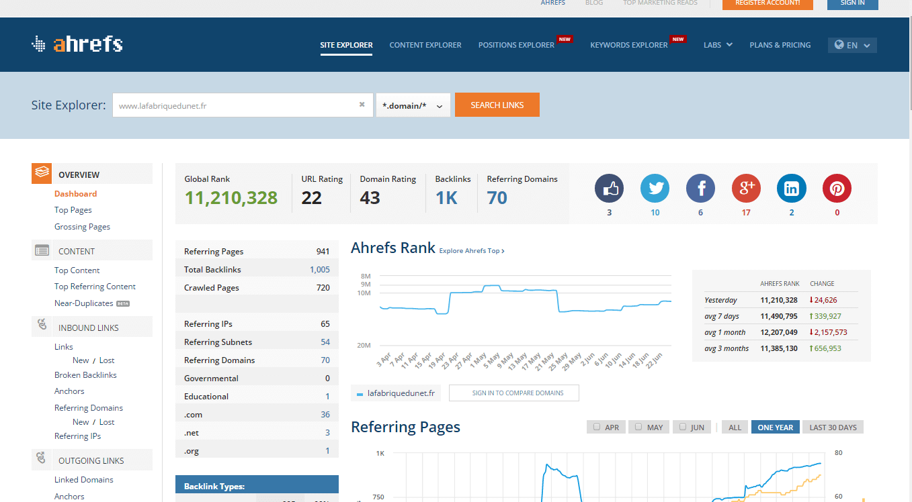Click Explore Ahrefs Top link
This screenshot has width=912, height=502.
click(x=471, y=251)
